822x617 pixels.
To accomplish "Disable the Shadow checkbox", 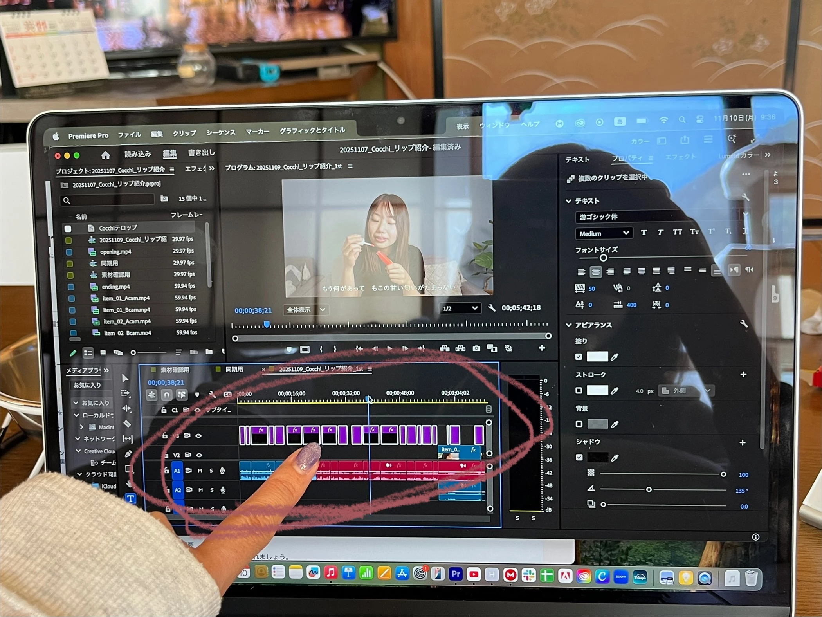I will tap(579, 457).
